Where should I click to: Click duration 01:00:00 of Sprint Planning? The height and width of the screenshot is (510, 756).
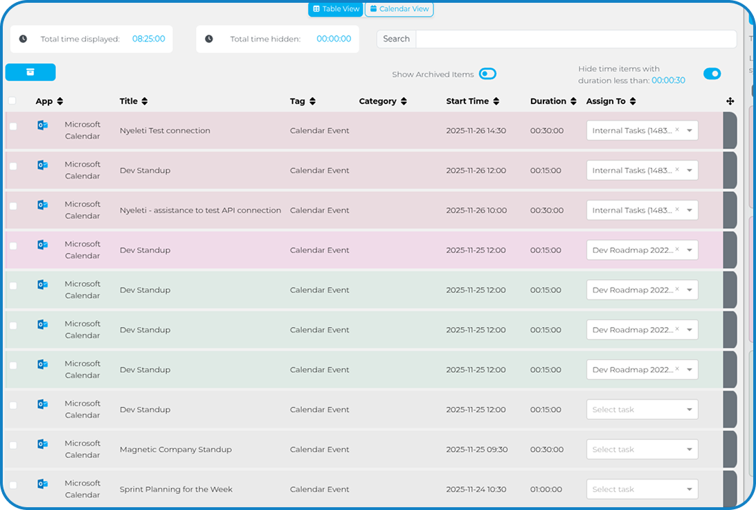click(x=546, y=489)
